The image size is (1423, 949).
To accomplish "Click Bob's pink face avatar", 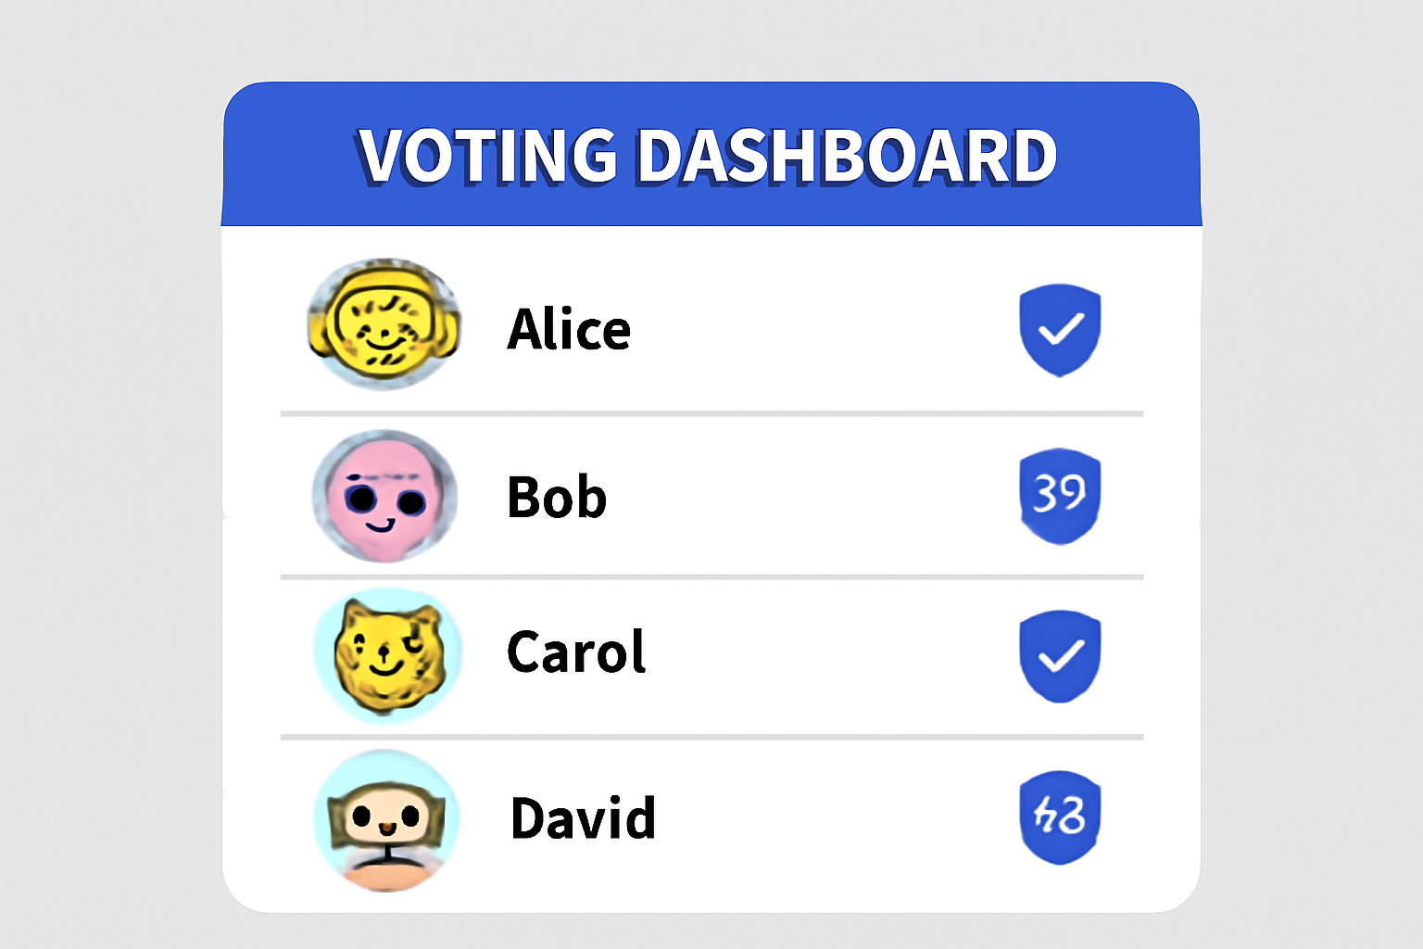I will point(384,497).
